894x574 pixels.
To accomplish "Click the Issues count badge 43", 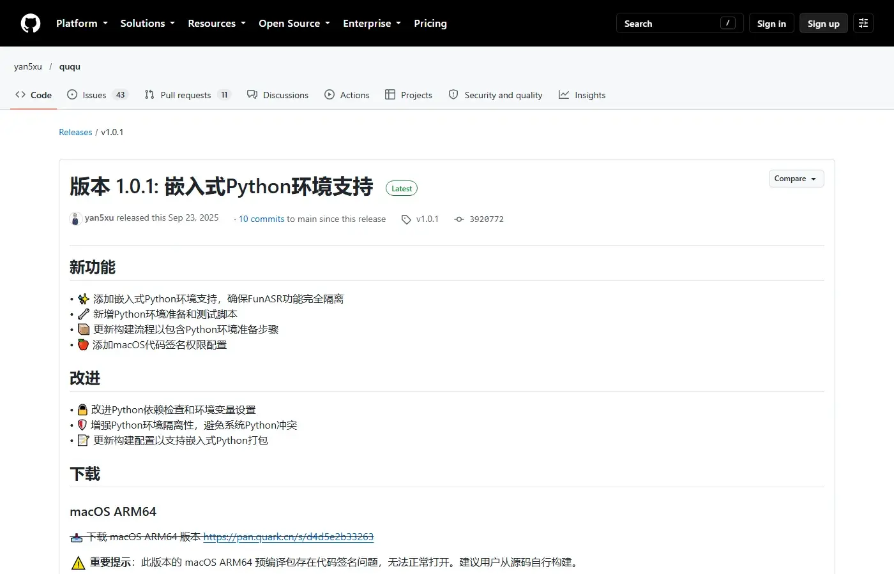I will 120,95.
